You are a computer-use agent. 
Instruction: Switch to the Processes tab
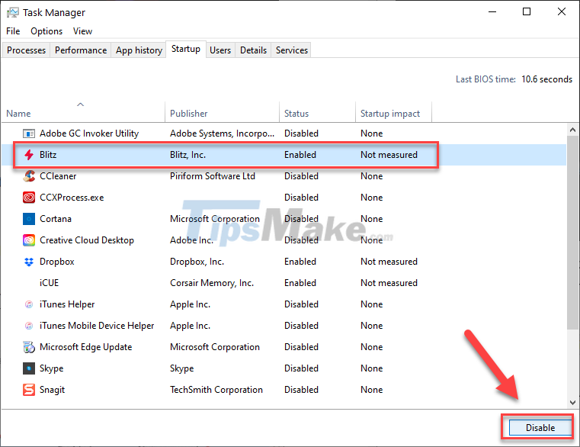pyautogui.click(x=26, y=50)
